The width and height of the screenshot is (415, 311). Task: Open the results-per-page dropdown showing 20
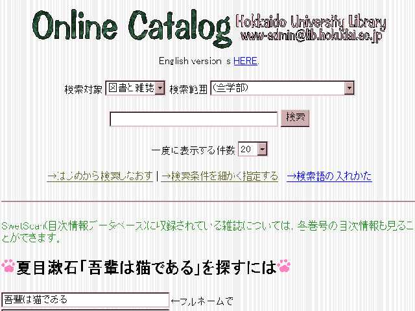252,149
